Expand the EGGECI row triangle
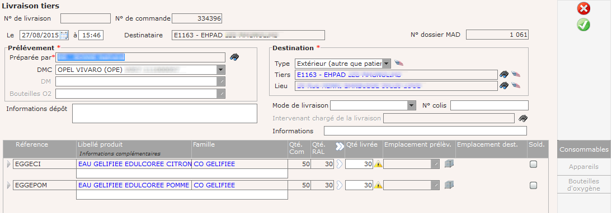Screen dimensions: 612x213 (x=9, y=164)
